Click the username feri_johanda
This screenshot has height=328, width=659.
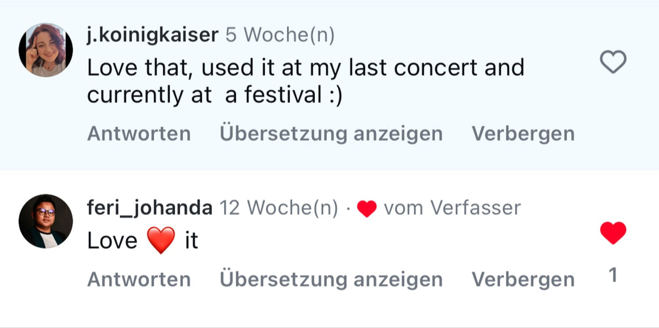click(150, 207)
